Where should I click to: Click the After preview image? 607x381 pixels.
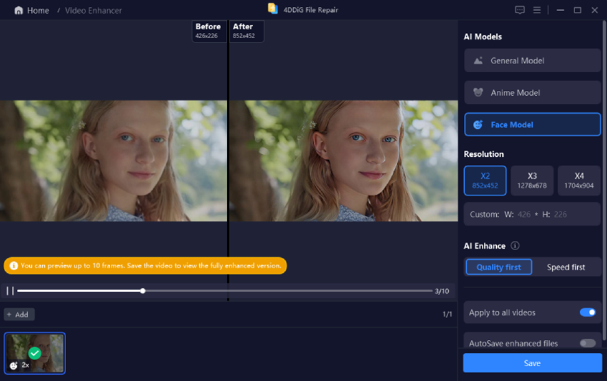click(344, 161)
